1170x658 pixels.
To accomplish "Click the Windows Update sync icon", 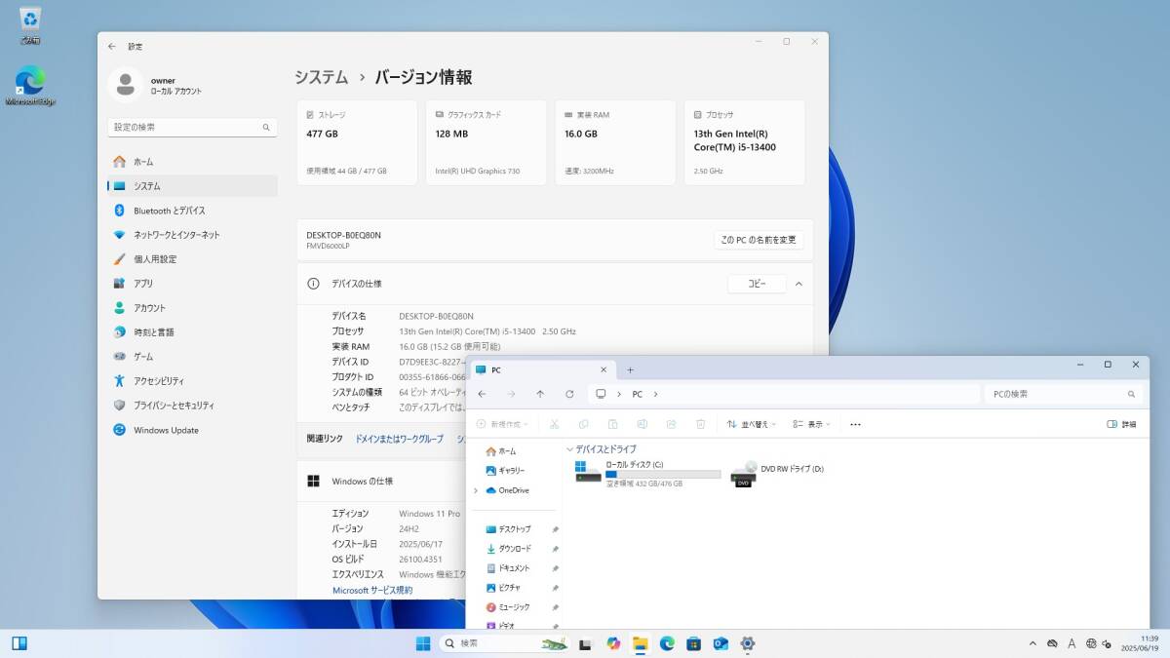I will coord(119,430).
